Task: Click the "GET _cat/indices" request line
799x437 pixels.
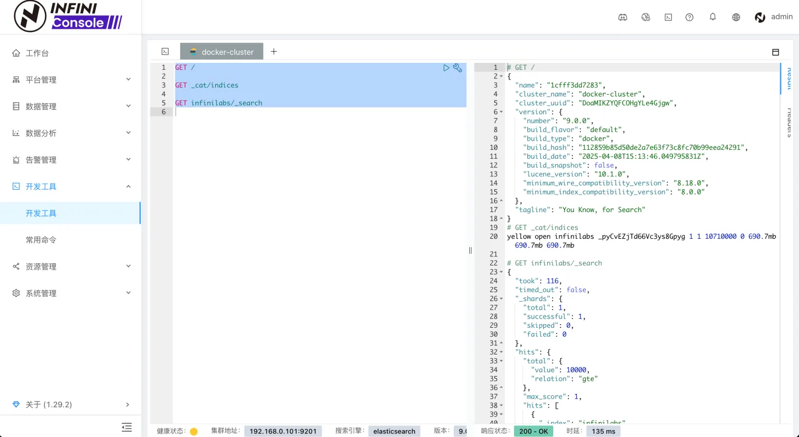Action: (207, 85)
